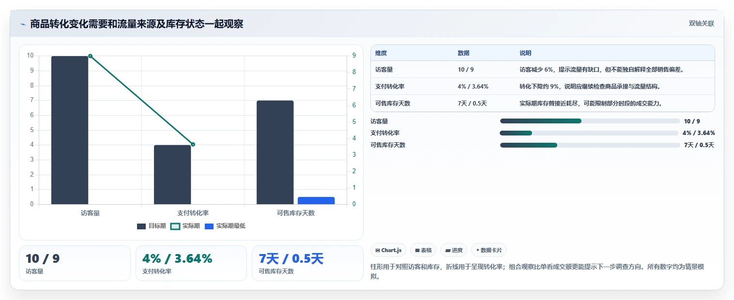The image size is (734, 300).
Task: Toggle the 实际期最低 legend item
Action: pos(225,226)
